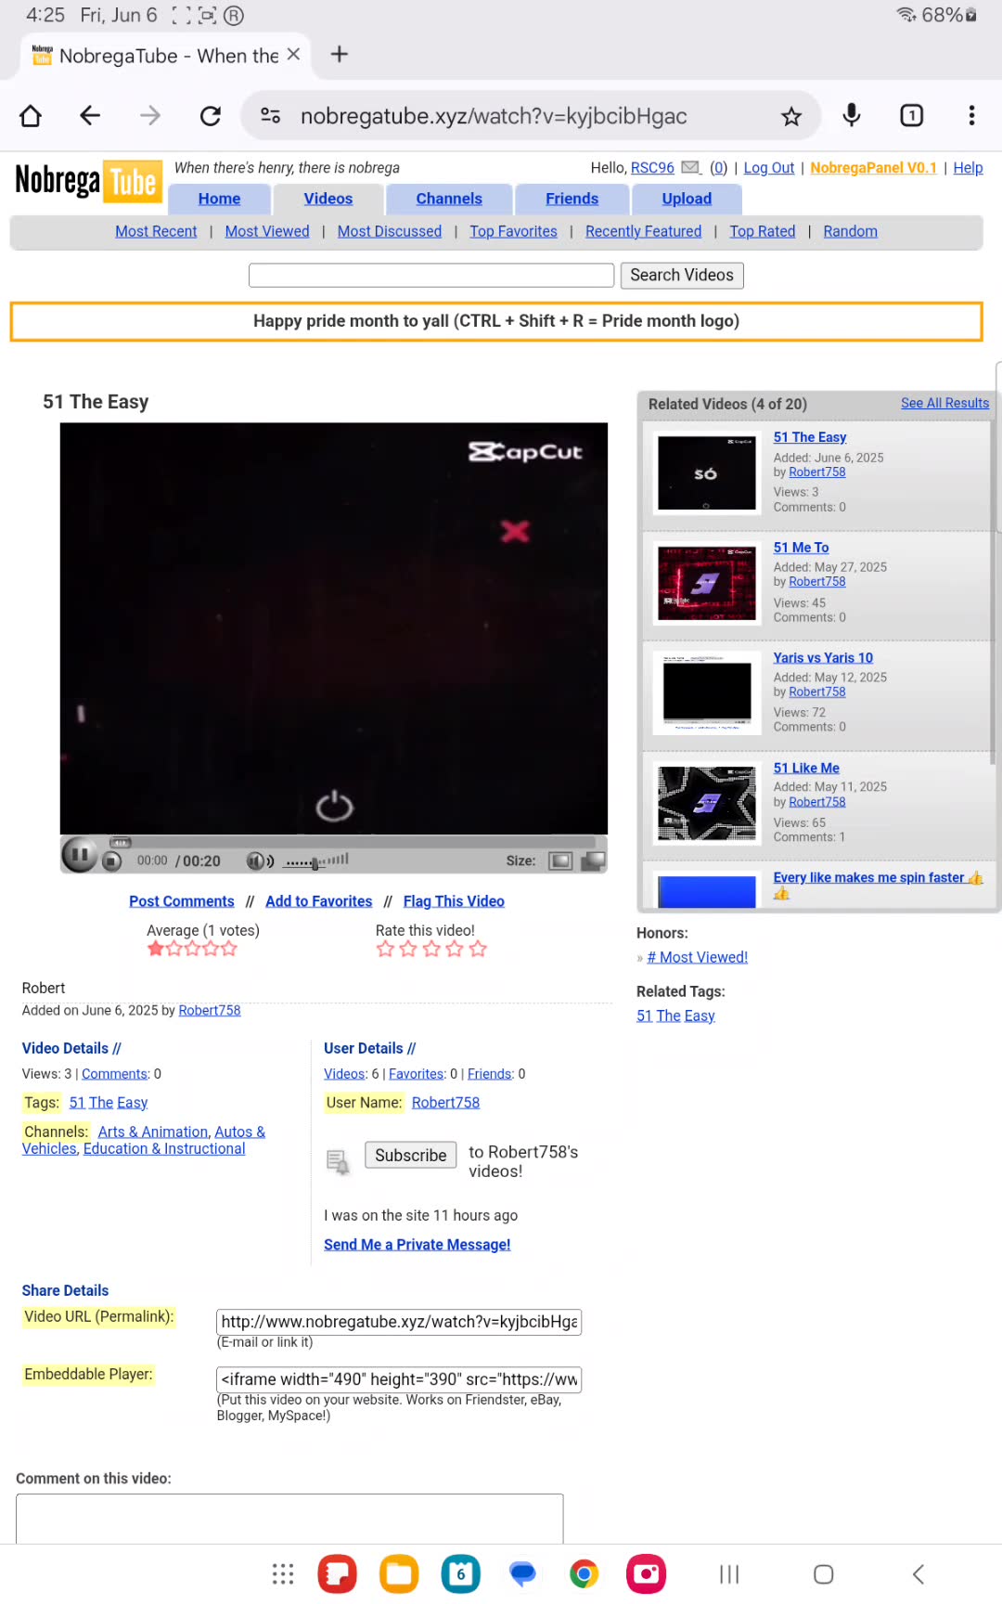Rate the video one star
This screenshot has width=1002, height=1604.
coord(385,949)
